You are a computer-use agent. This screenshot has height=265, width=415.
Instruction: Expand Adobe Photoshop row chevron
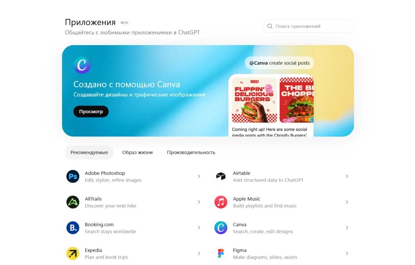[x=199, y=176]
